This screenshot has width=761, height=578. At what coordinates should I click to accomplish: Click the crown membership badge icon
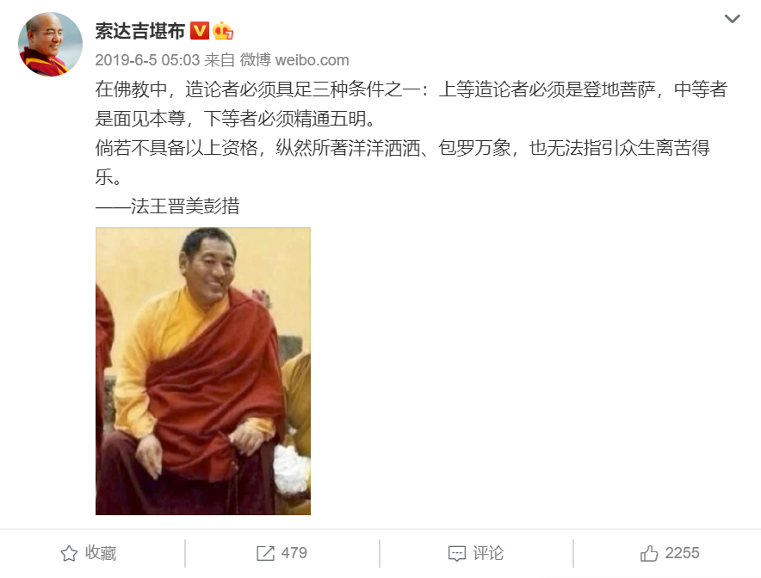[223, 31]
